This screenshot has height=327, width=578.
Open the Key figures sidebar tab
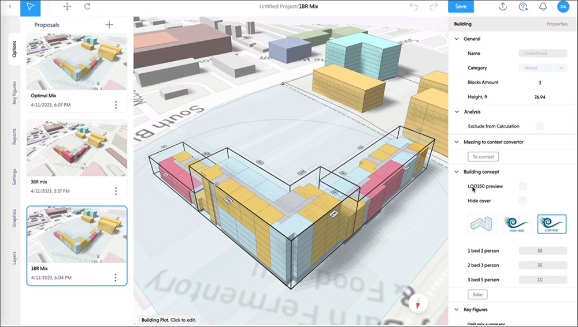click(14, 93)
